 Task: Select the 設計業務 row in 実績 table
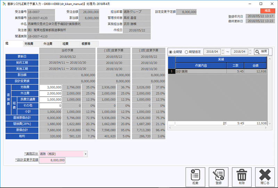click(x=201, y=71)
